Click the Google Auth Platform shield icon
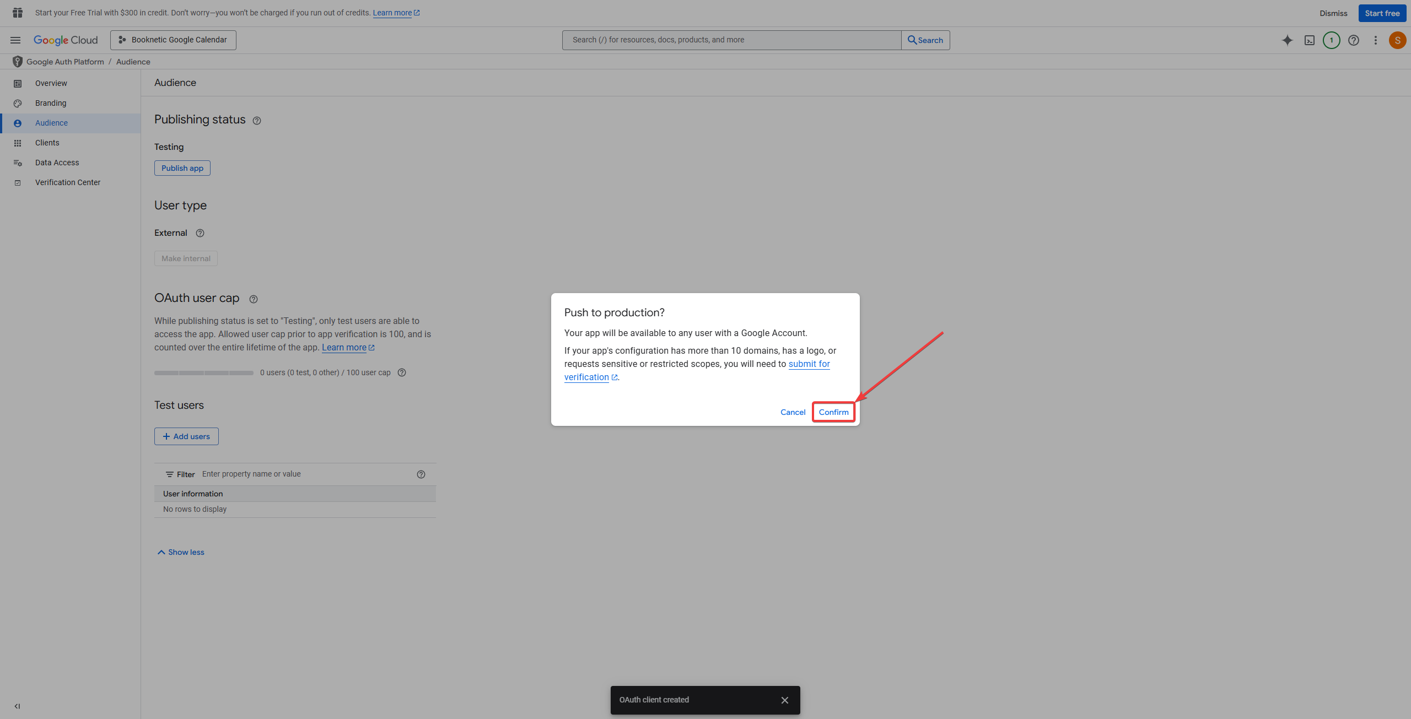Screen dimensions: 1411x719 [18, 62]
